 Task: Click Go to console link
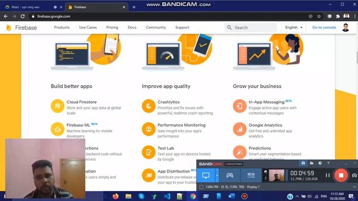point(324,27)
